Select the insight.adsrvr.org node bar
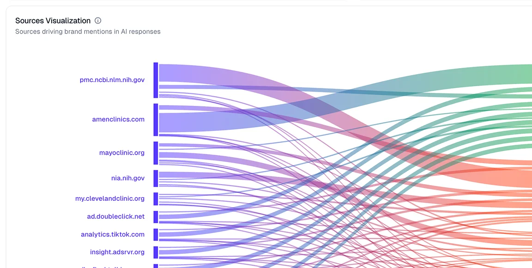The image size is (532, 268). click(x=156, y=252)
